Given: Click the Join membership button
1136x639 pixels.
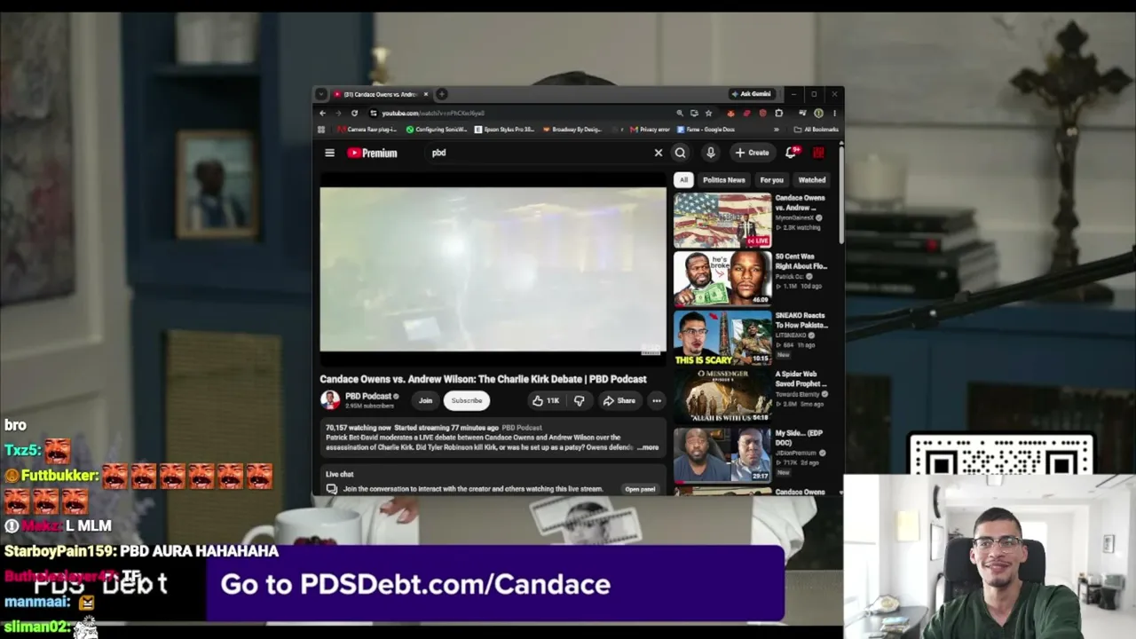Looking at the screenshot, I should (425, 400).
